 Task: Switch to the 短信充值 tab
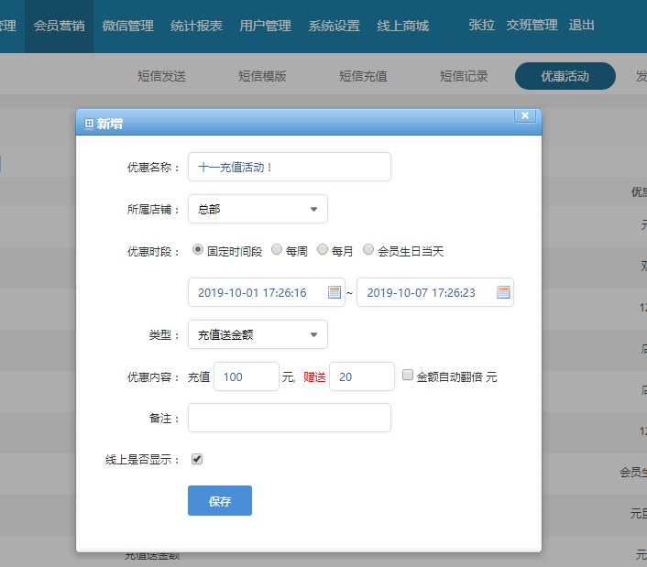pos(363,76)
